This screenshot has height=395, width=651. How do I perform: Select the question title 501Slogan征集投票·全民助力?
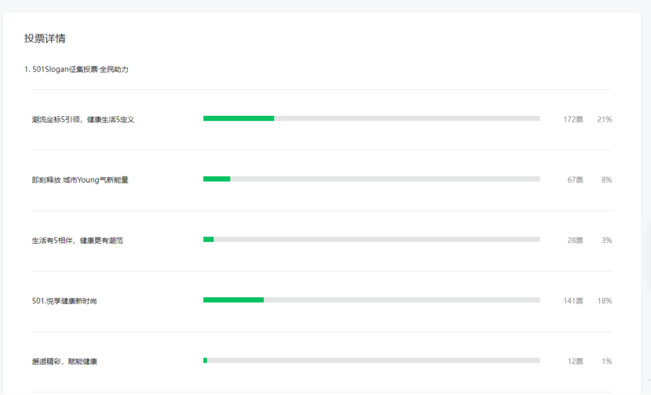pyautogui.click(x=81, y=69)
